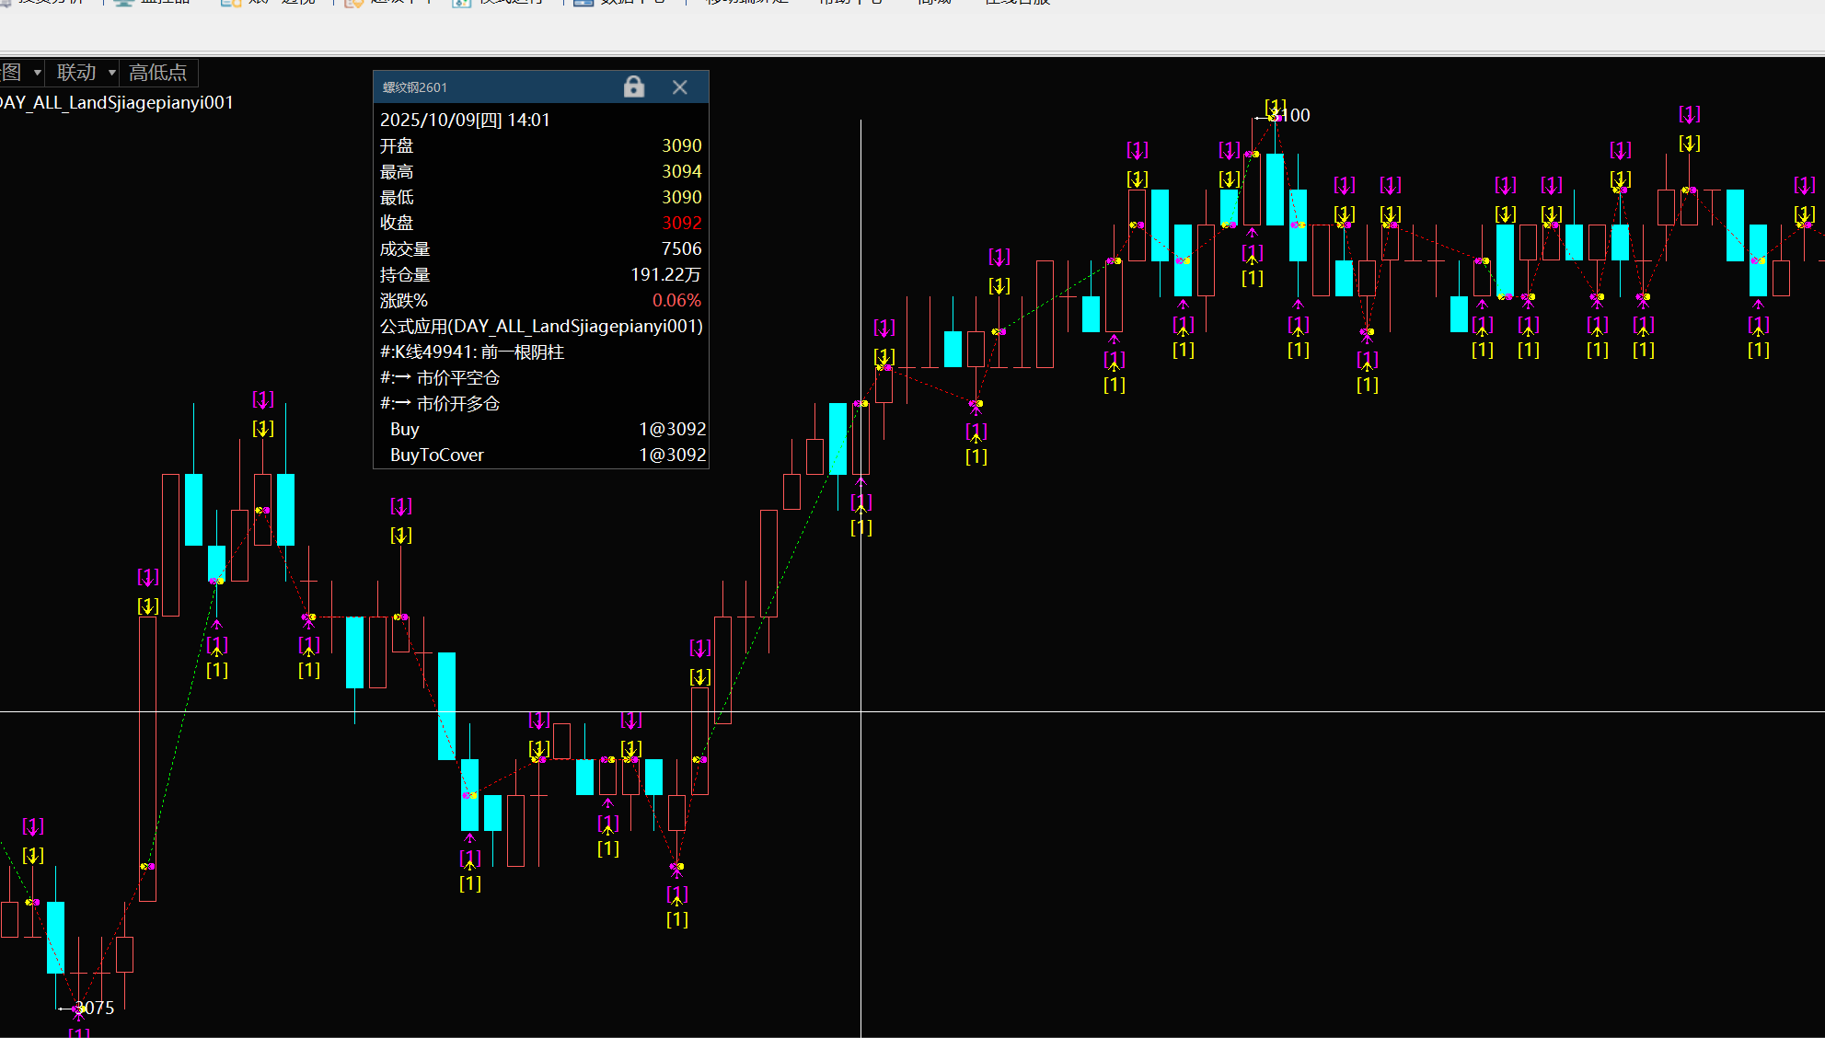Select the 3075 low price label
1825x1038 pixels.
click(96, 1008)
